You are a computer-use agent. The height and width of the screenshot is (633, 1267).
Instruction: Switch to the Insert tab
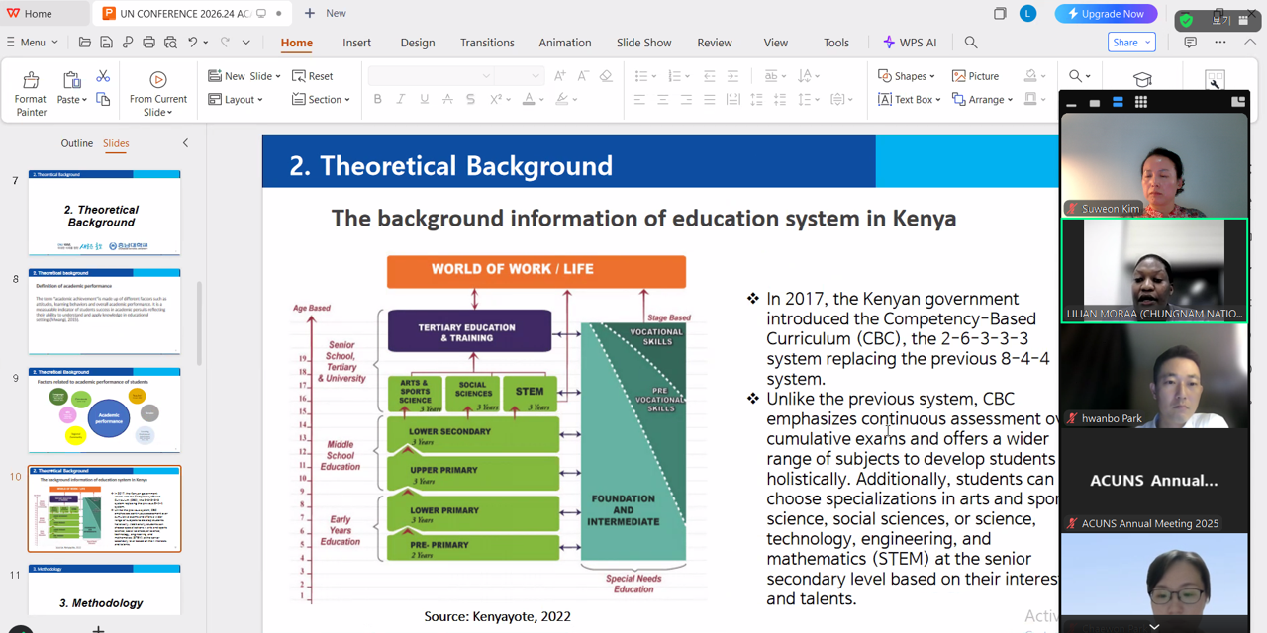pyautogui.click(x=356, y=43)
